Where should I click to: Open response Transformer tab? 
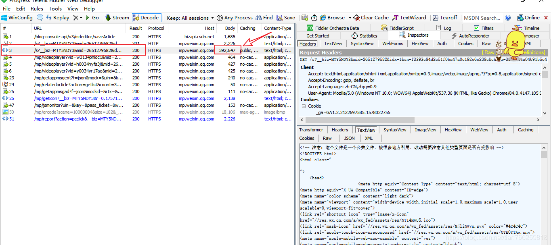(x=311, y=130)
